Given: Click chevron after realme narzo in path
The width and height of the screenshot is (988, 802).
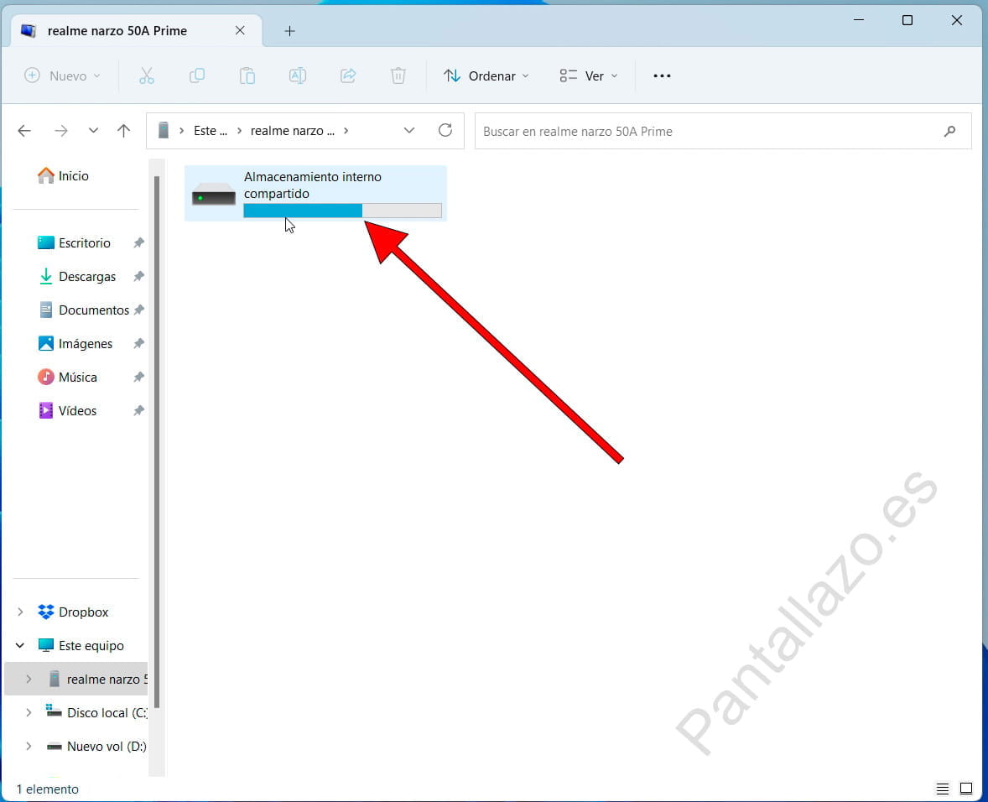Looking at the screenshot, I should pos(346,131).
